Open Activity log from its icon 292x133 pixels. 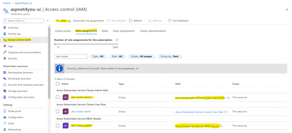[x=5, y=34]
